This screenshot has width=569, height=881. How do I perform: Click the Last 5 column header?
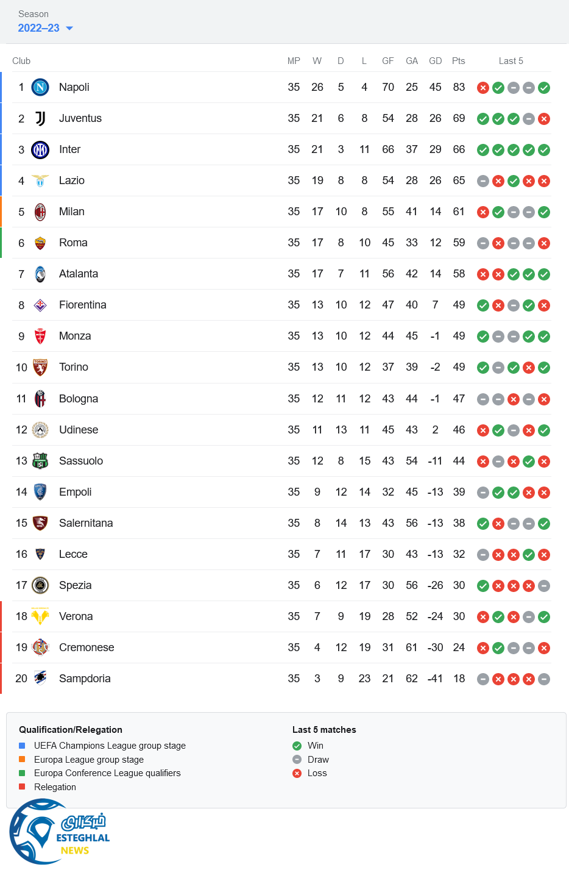coord(511,61)
